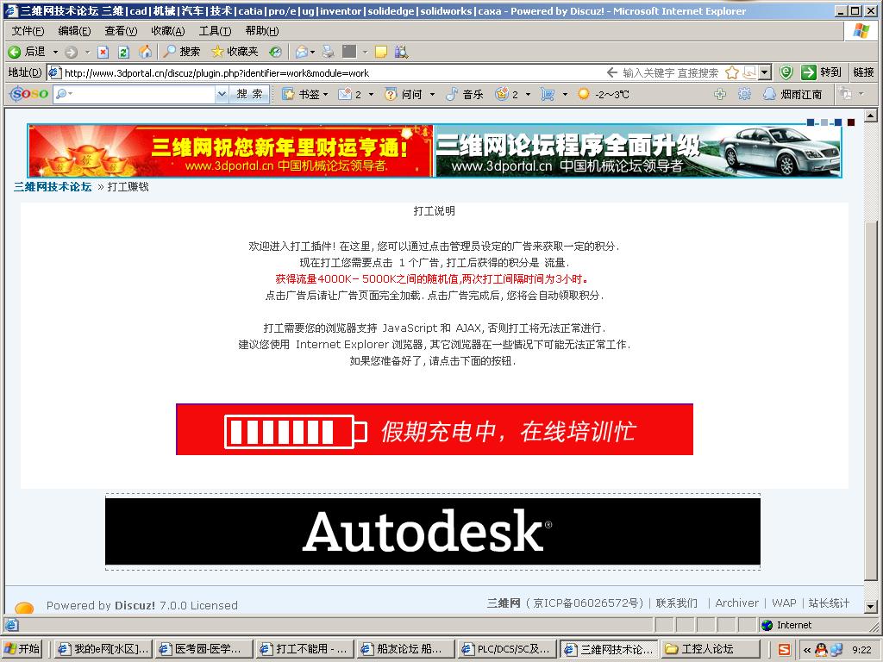
Task: Click the 三维网技术论坛 breadcrumb link
Action: 53,187
